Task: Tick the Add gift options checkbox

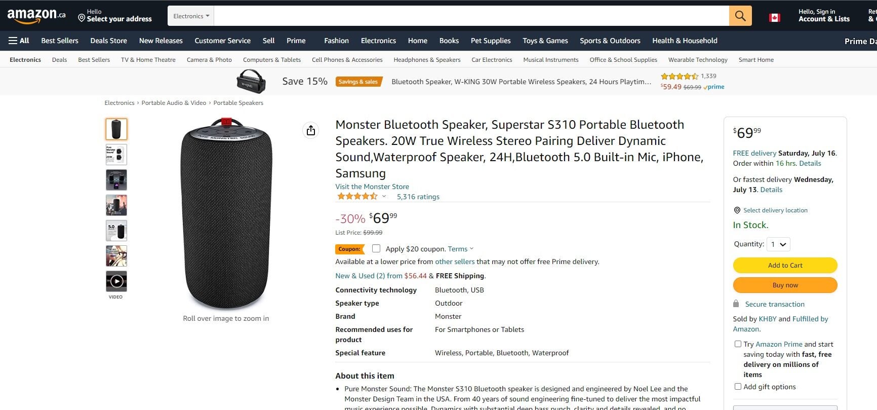Action: (x=738, y=387)
